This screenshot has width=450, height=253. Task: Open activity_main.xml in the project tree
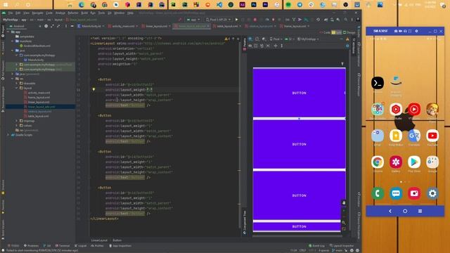37,93
